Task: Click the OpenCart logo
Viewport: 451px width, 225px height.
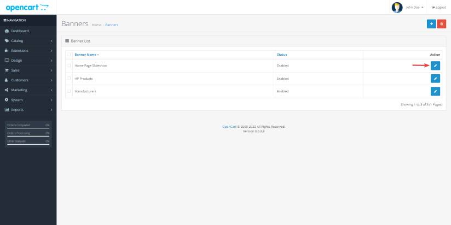Action: (27, 7)
